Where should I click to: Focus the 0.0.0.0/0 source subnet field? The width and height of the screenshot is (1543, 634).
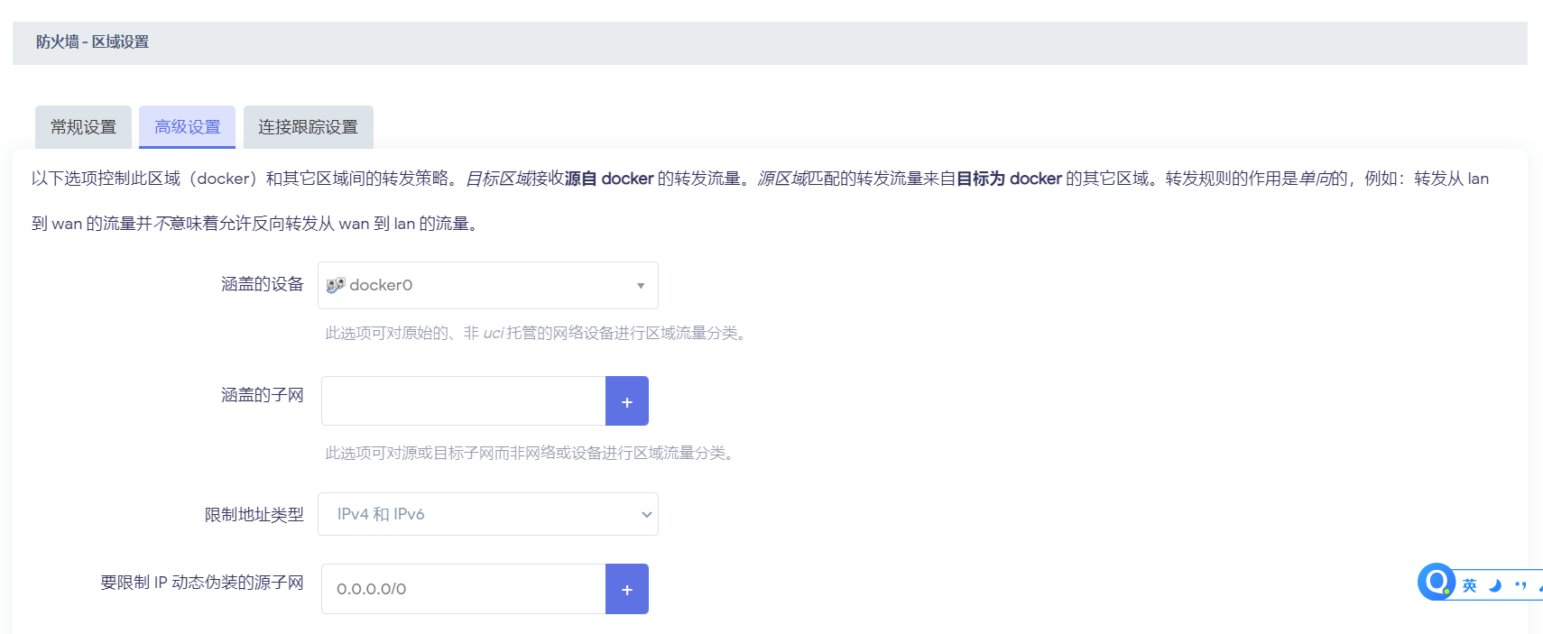click(464, 589)
